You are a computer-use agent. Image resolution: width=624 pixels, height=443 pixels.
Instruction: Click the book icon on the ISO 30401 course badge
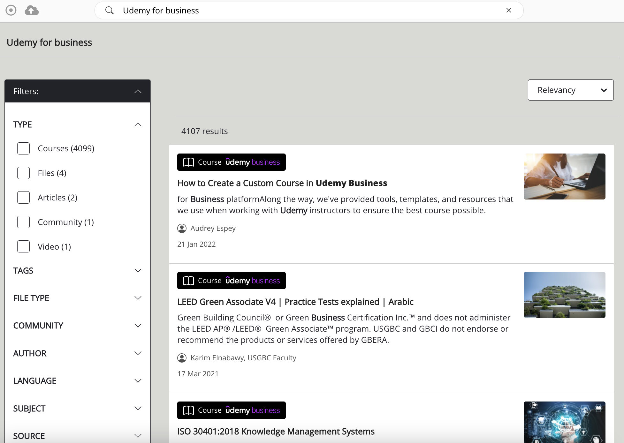pos(188,410)
